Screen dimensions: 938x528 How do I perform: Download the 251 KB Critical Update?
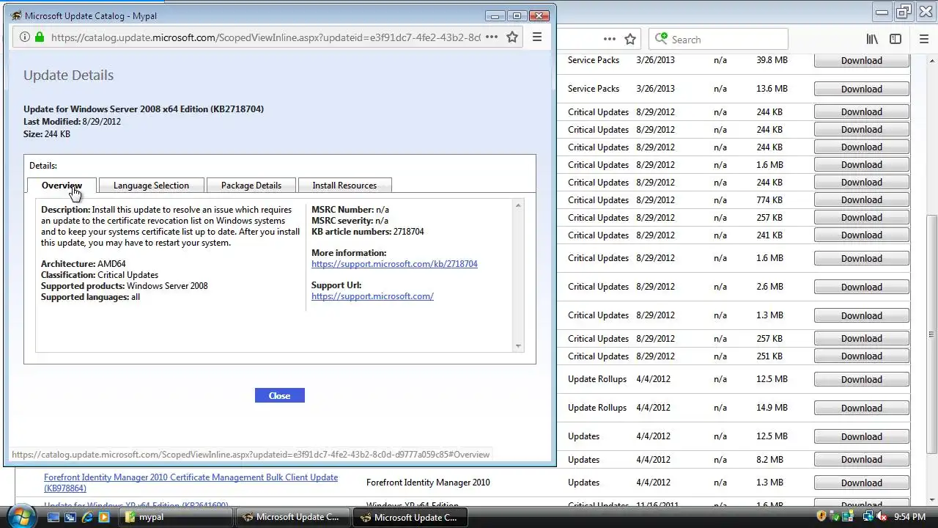pyautogui.click(x=861, y=356)
